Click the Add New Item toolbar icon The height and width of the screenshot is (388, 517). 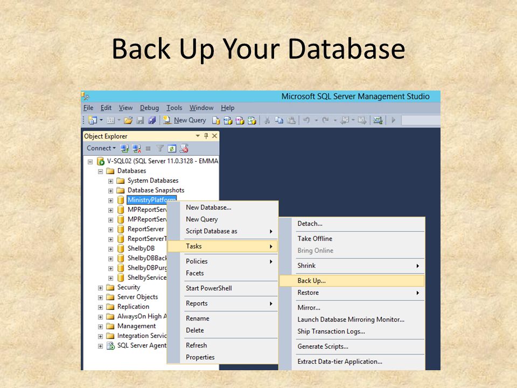[110, 120]
